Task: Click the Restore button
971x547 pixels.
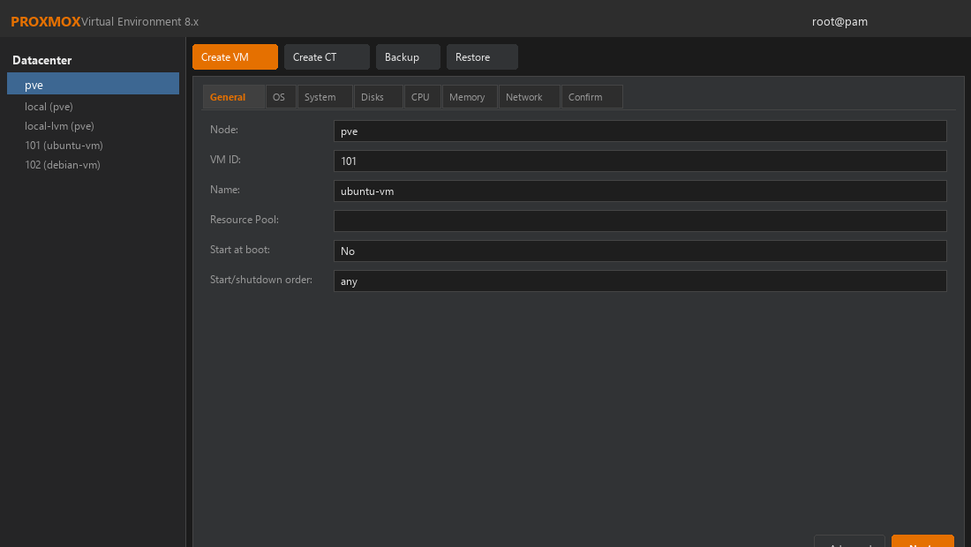Action: pos(482,57)
